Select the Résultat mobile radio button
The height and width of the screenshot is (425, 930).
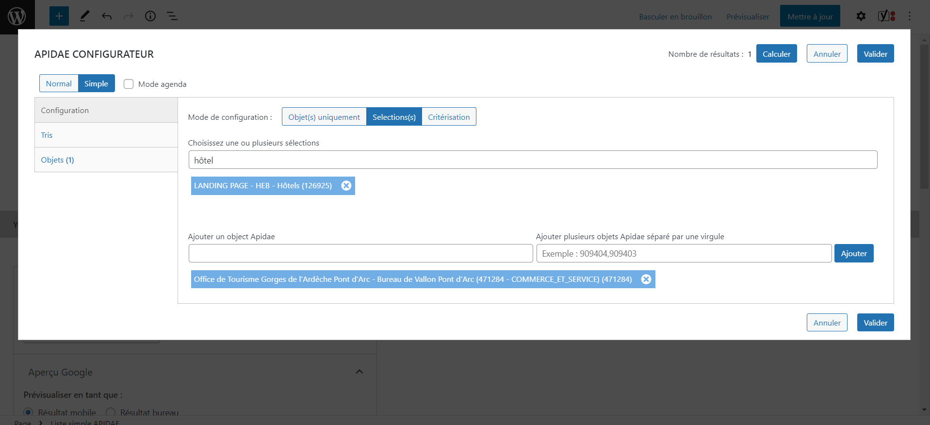(28, 412)
